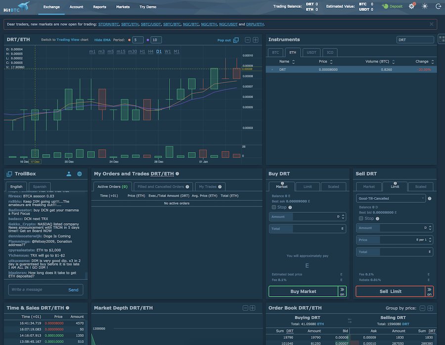This screenshot has height=345, width=445.
Task: Expand Market Depth with plus icon
Action: [253, 308]
